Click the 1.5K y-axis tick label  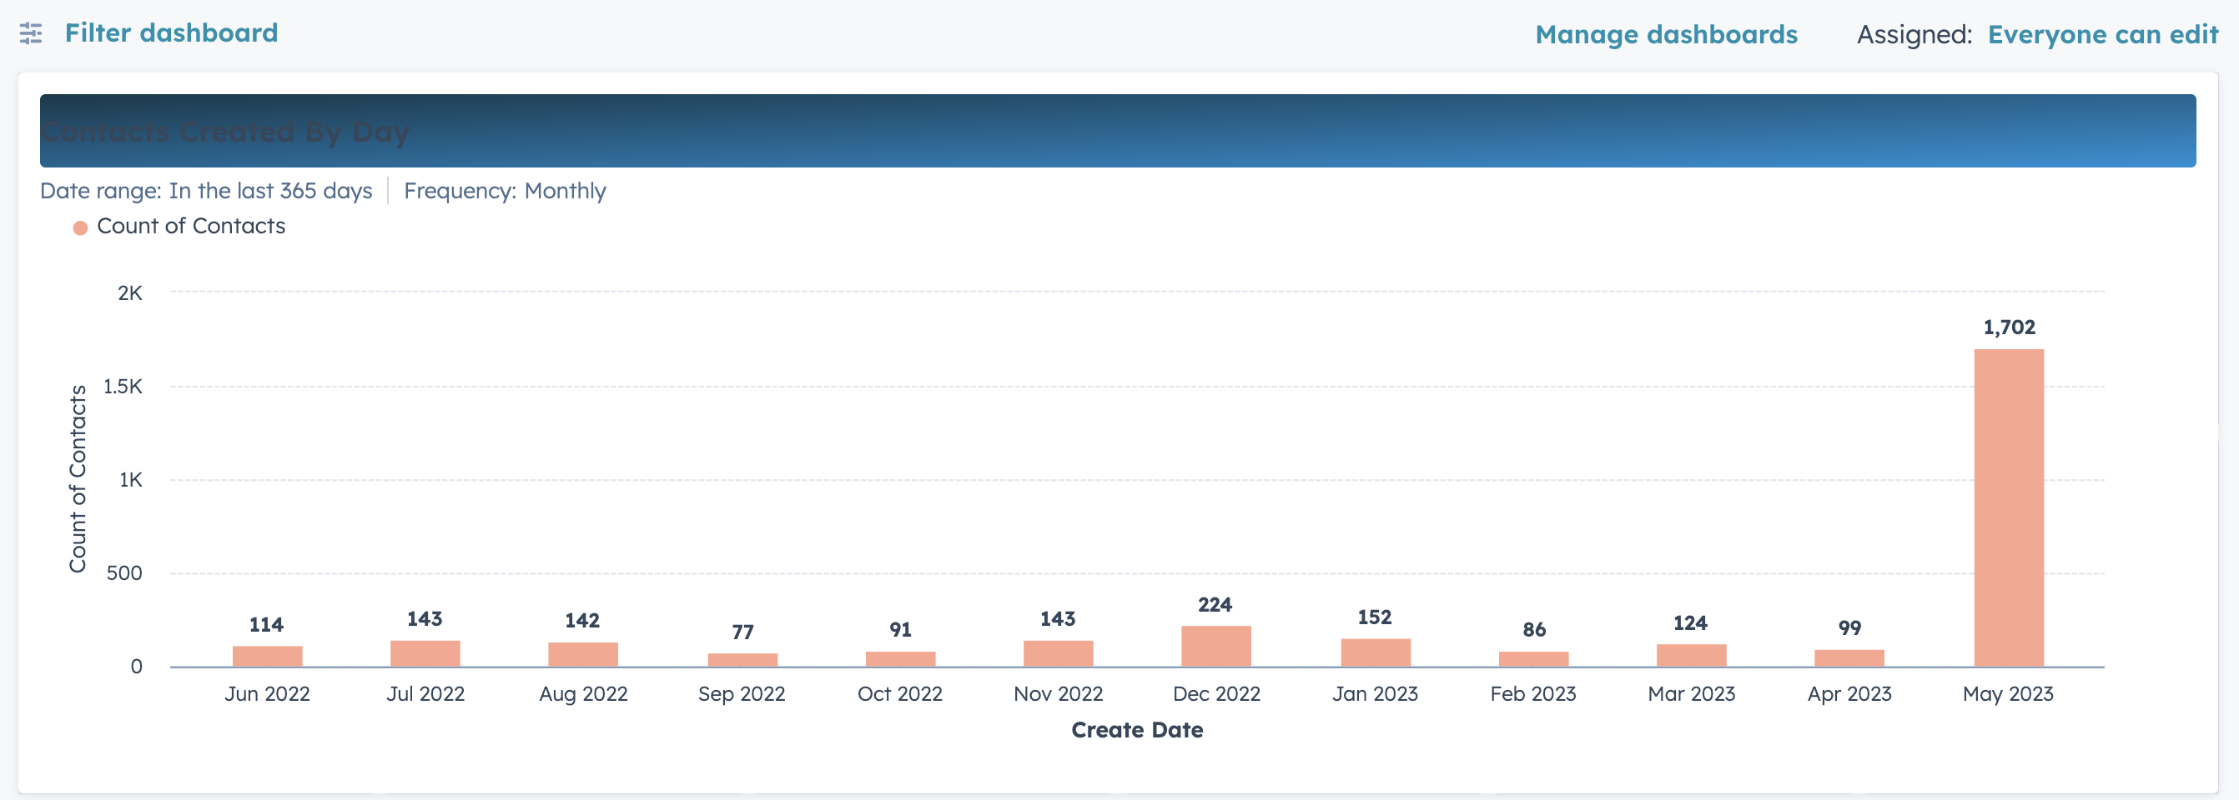click(x=123, y=387)
